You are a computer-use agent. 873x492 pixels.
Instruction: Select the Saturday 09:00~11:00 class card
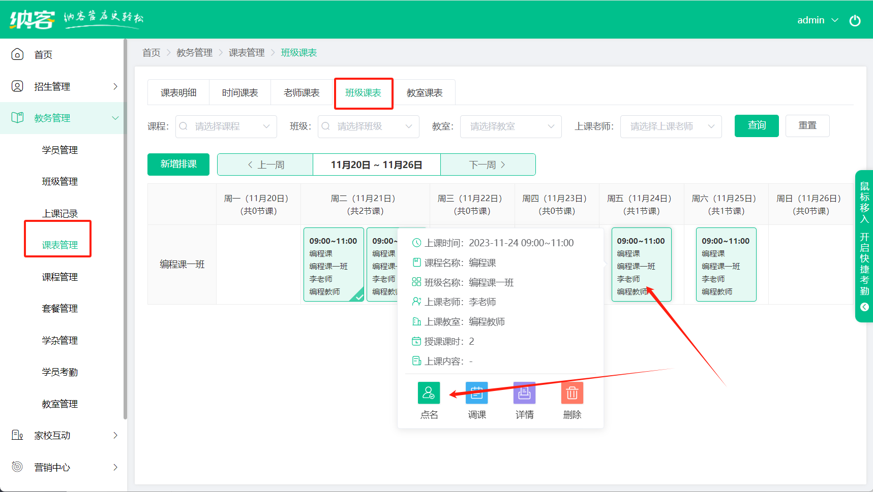pyautogui.click(x=726, y=265)
